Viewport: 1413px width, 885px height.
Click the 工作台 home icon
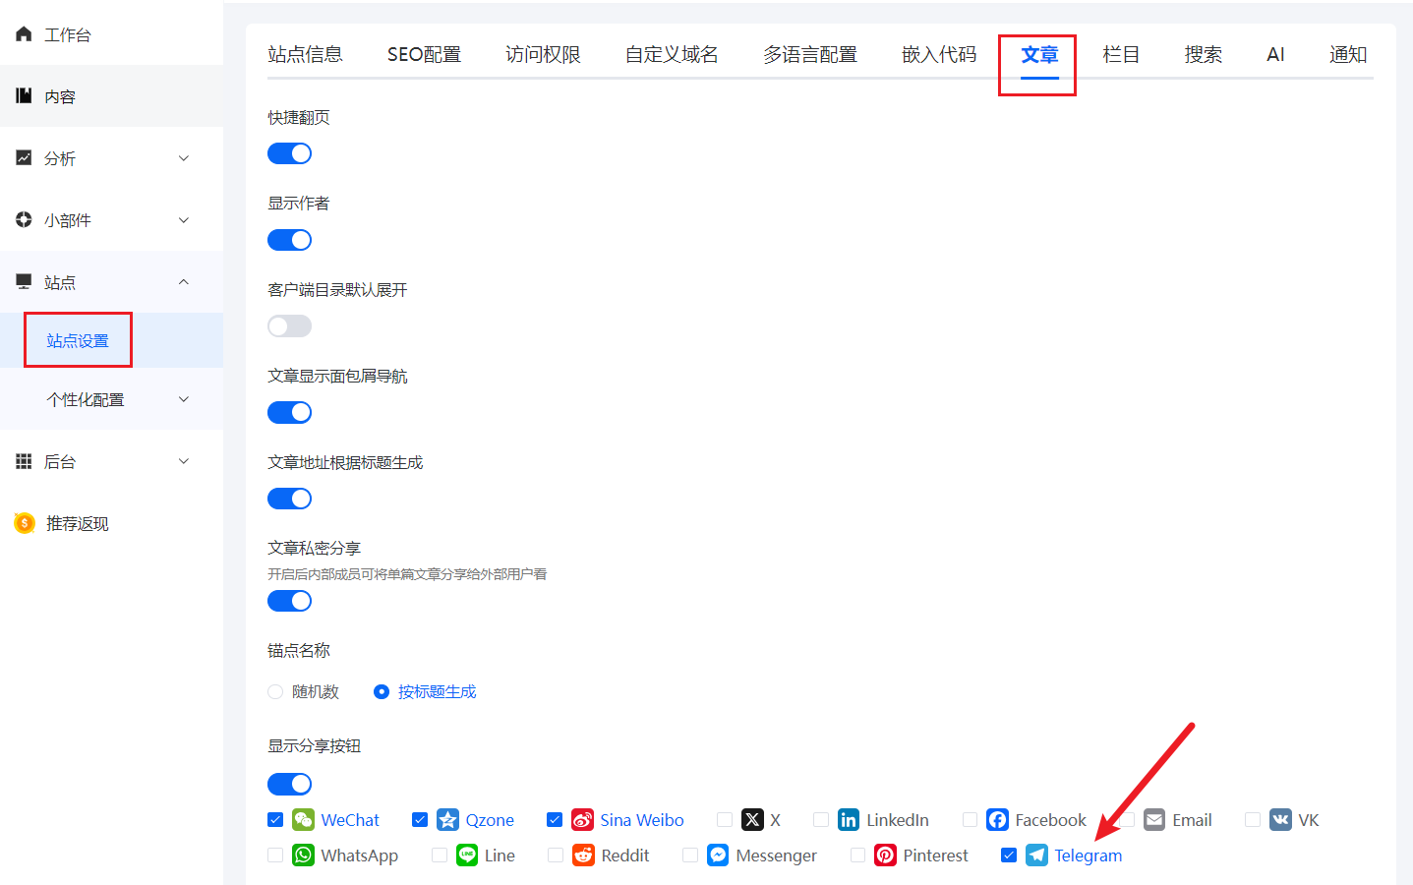[24, 34]
